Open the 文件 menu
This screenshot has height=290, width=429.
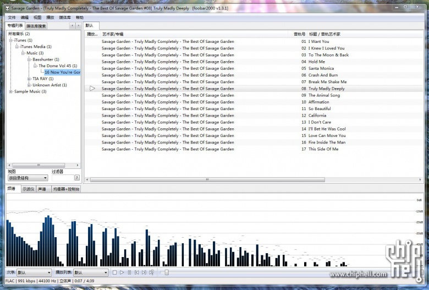pyautogui.click(x=12, y=18)
